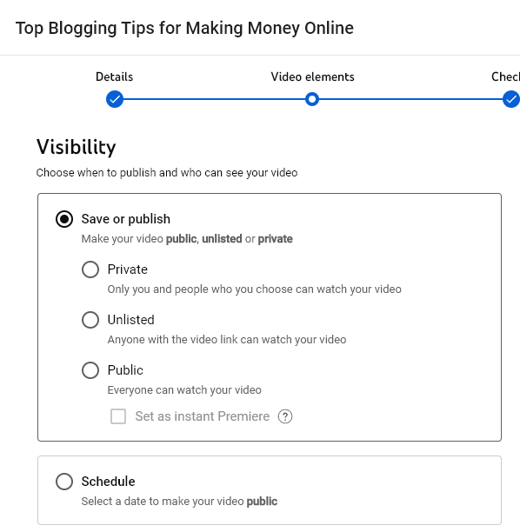Choose the Public visibility radio button
Viewport: 520px width, 532px height.
pos(90,369)
